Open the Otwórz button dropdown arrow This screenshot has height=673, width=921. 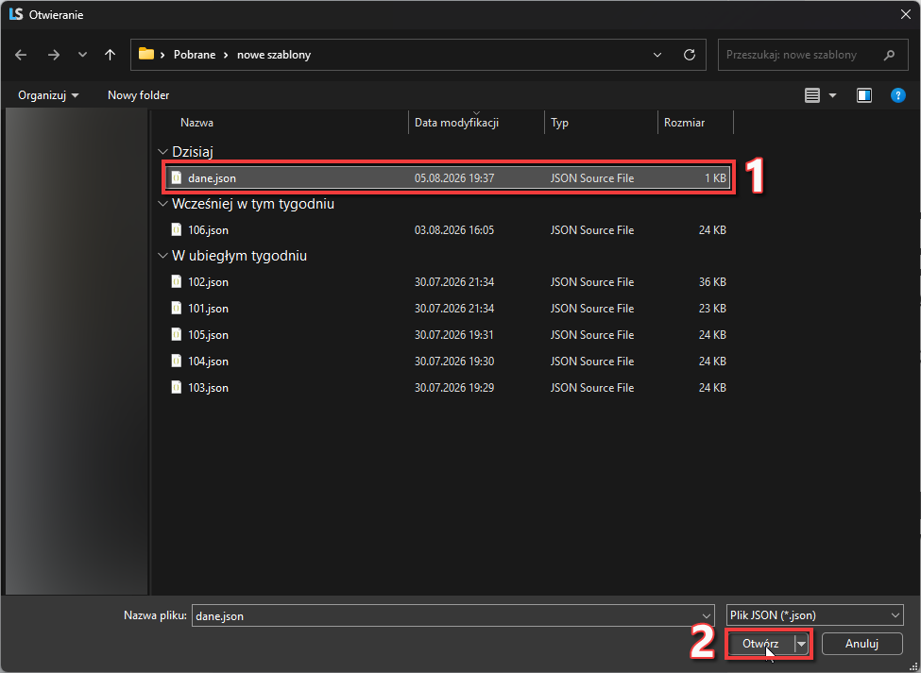tap(801, 644)
